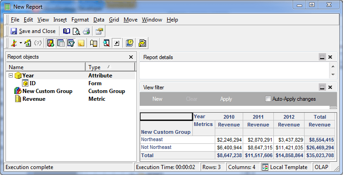Minimize the View filter pane
The width and height of the screenshot is (343, 175).
coord(322,87)
